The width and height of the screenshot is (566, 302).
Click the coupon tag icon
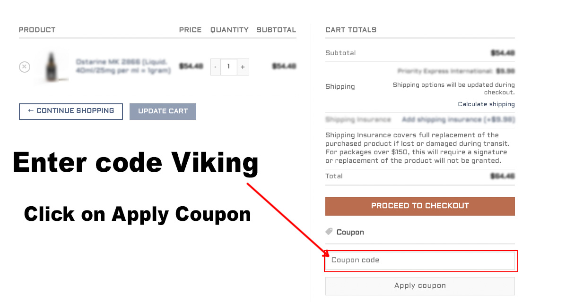coord(329,232)
